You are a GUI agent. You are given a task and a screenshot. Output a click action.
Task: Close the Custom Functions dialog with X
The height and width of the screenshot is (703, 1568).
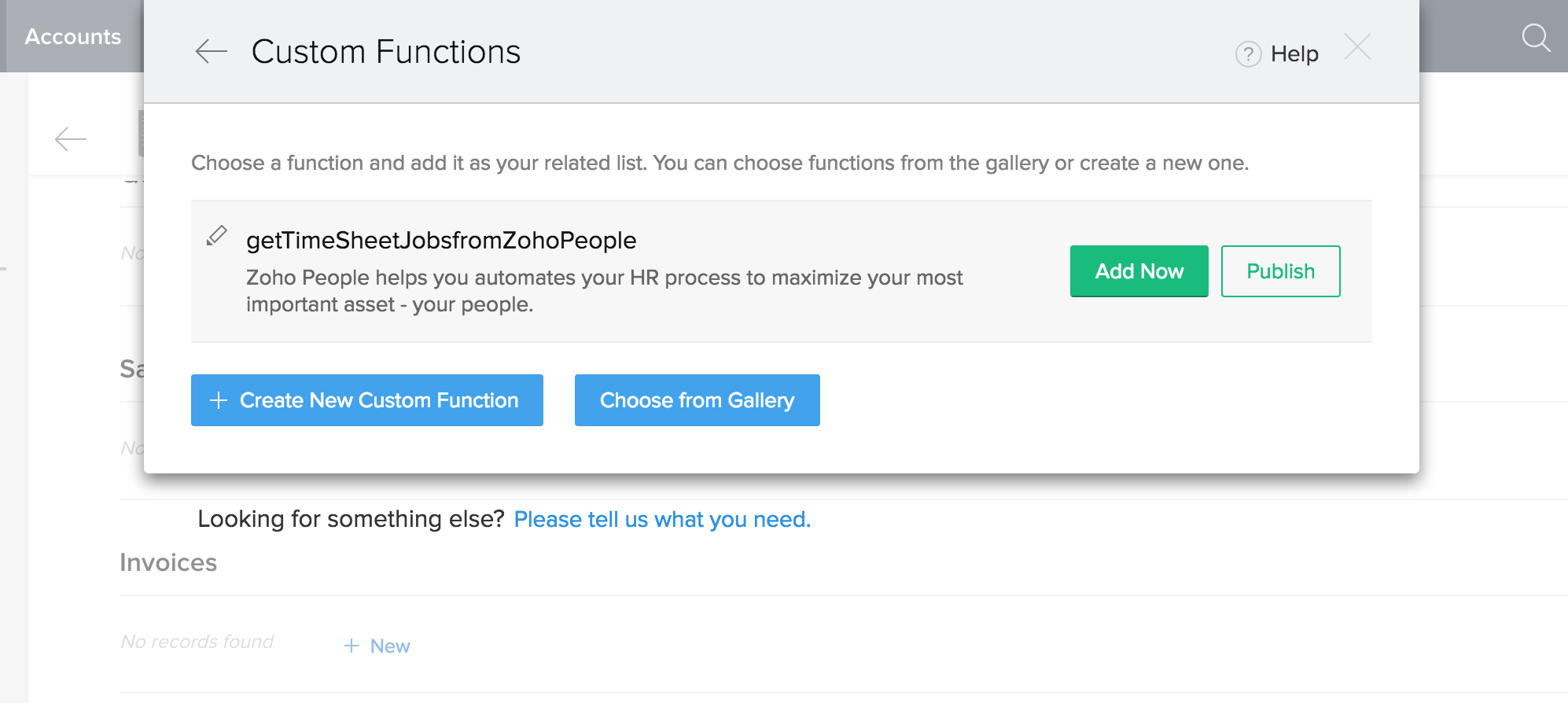[x=1357, y=47]
